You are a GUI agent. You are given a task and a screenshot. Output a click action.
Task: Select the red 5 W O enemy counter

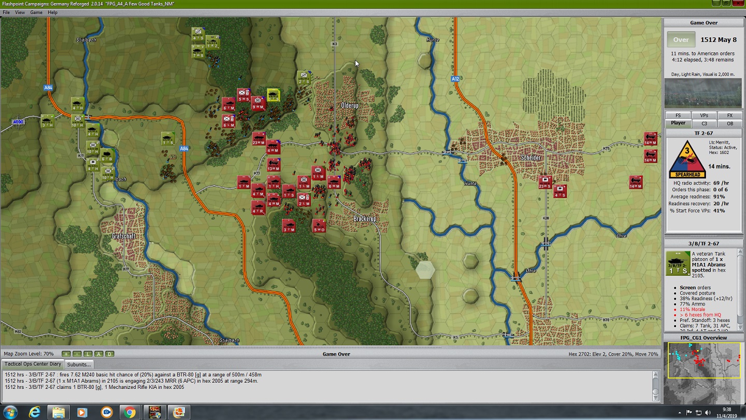[319, 226]
